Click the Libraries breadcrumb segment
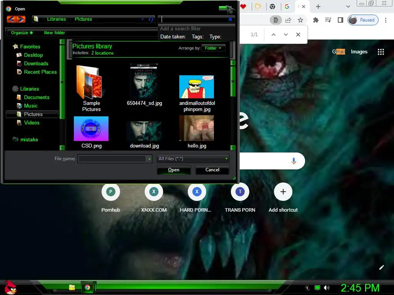394x295 pixels. pos(56,19)
